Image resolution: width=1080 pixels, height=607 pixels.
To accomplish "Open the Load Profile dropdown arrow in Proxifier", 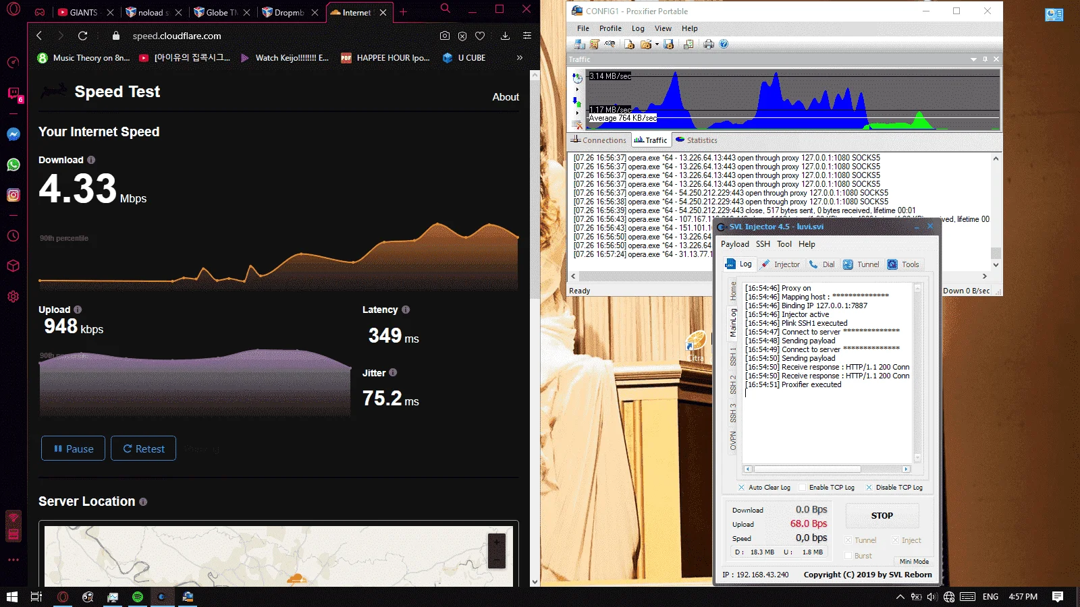I will pyautogui.click(x=657, y=45).
